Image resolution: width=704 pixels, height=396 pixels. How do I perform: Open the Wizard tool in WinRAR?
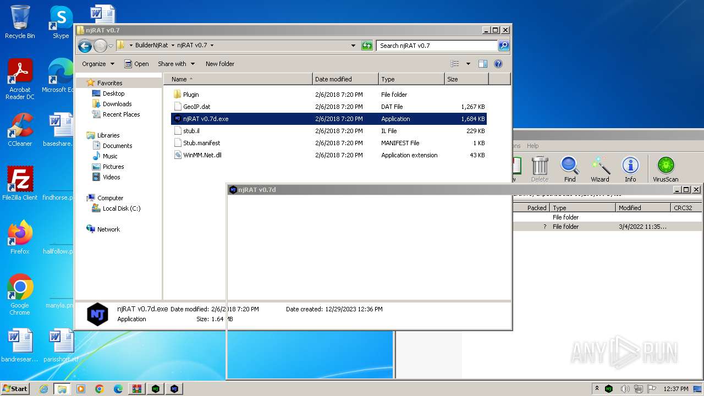600,169
